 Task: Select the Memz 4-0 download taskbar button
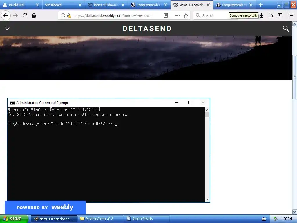54,219
